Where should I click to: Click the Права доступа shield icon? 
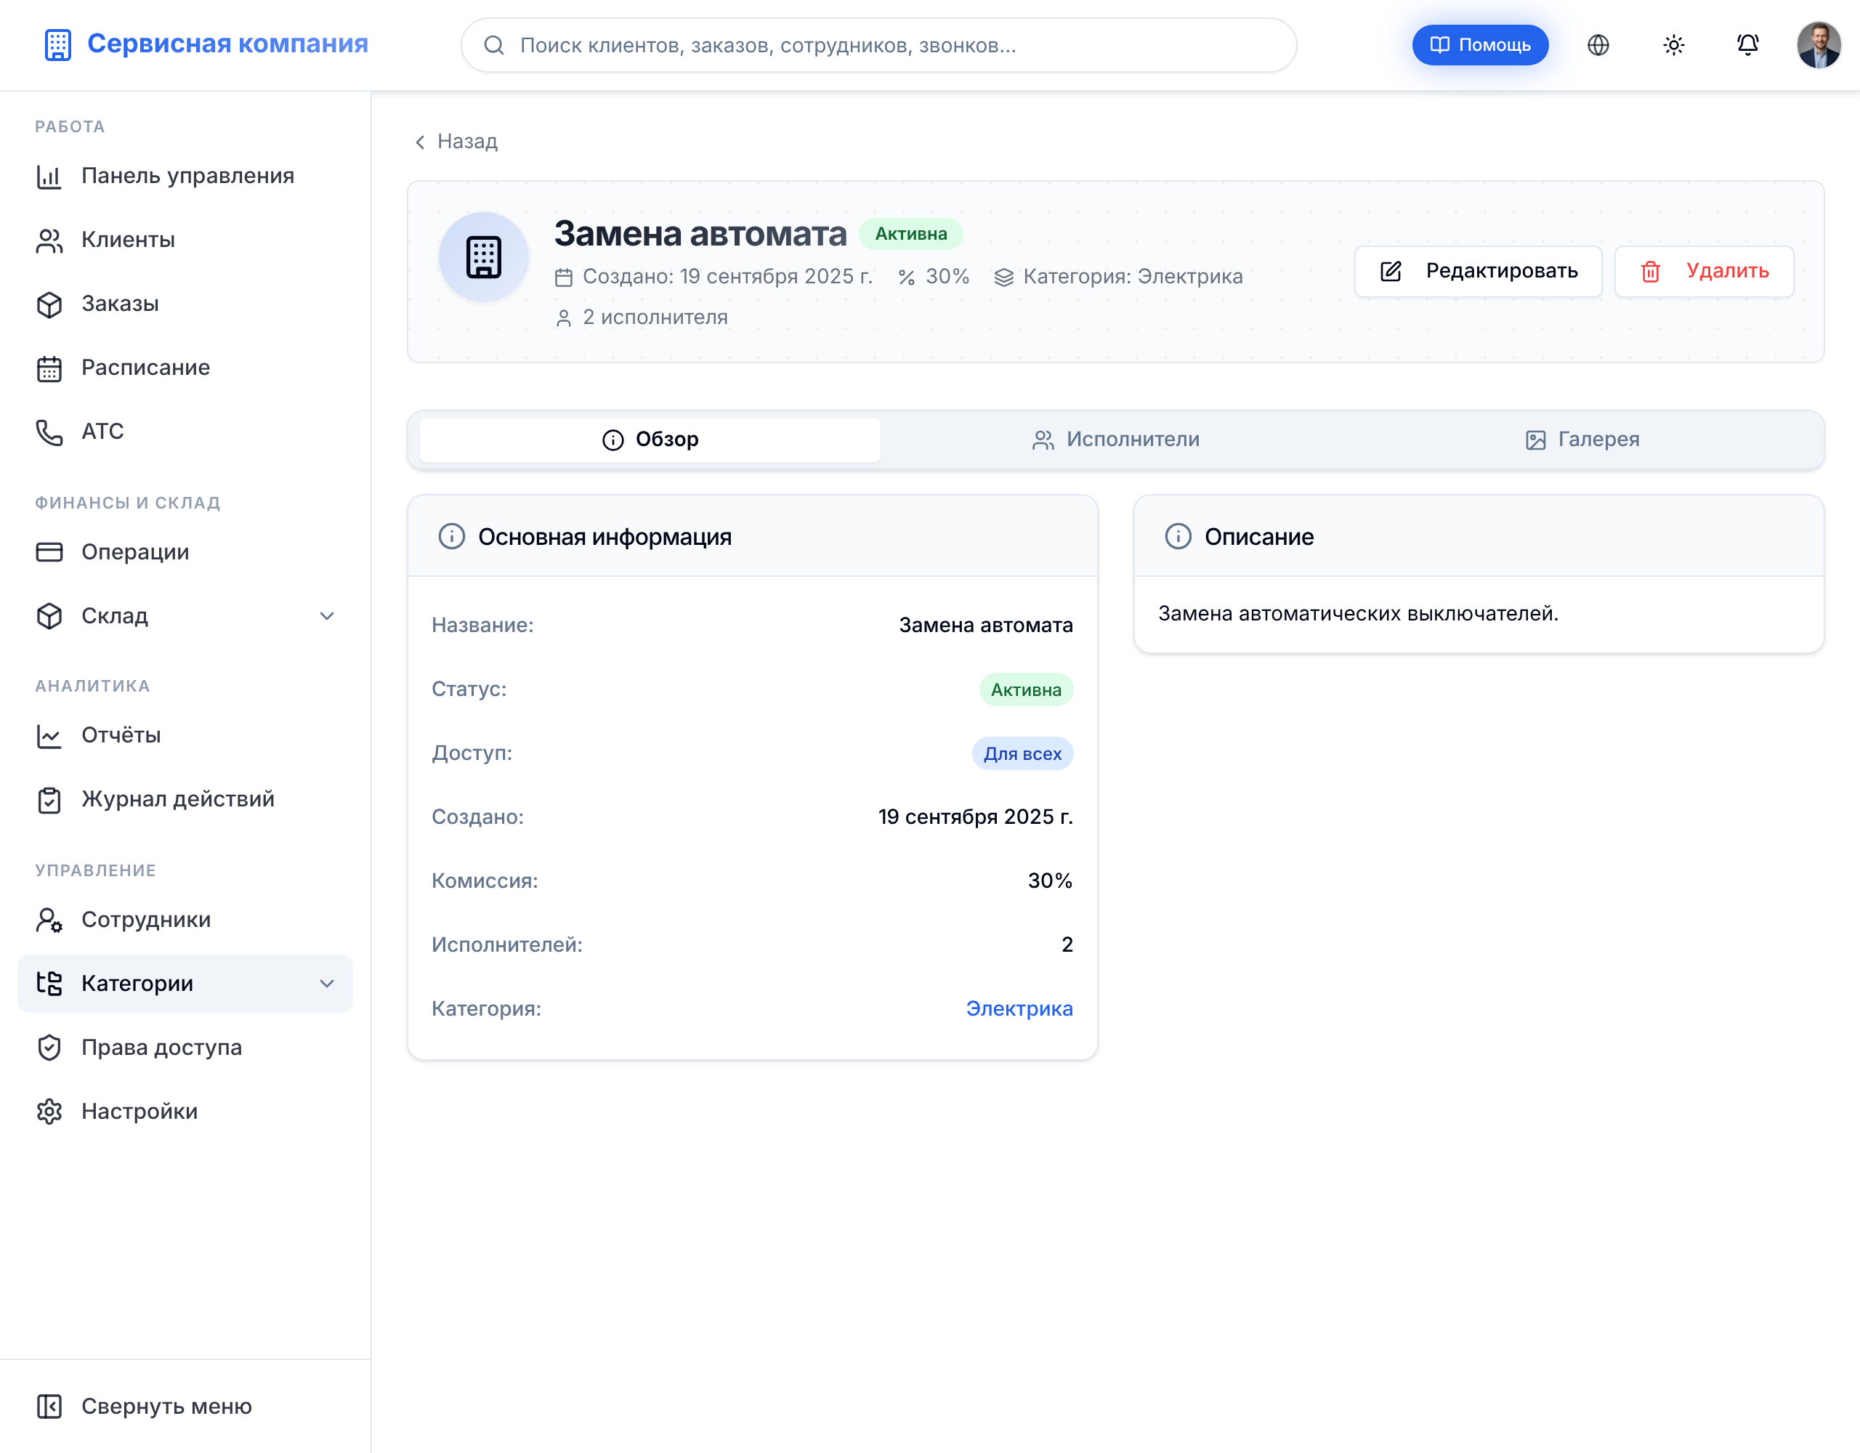49,1048
